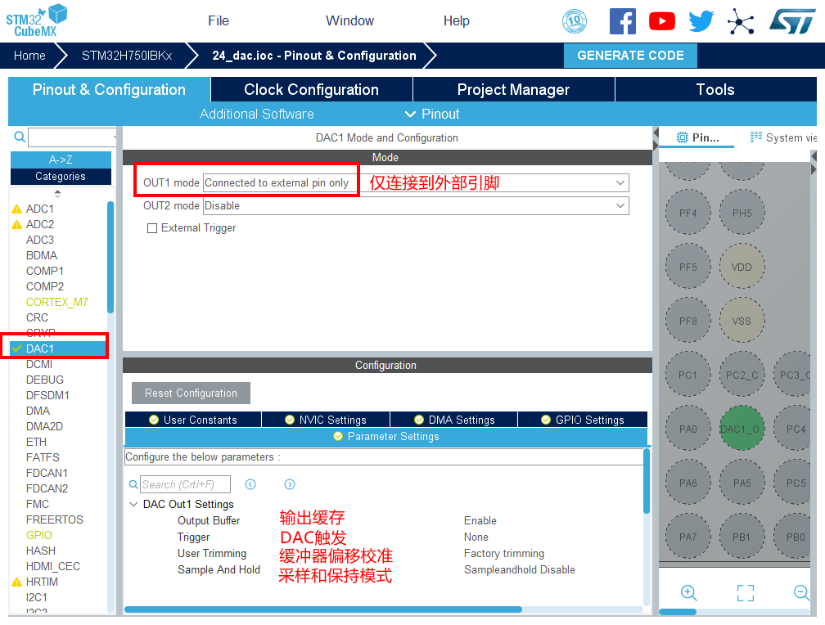825x625 pixels.
Task: Click the ST community network icon
Action: click(741, 21)
